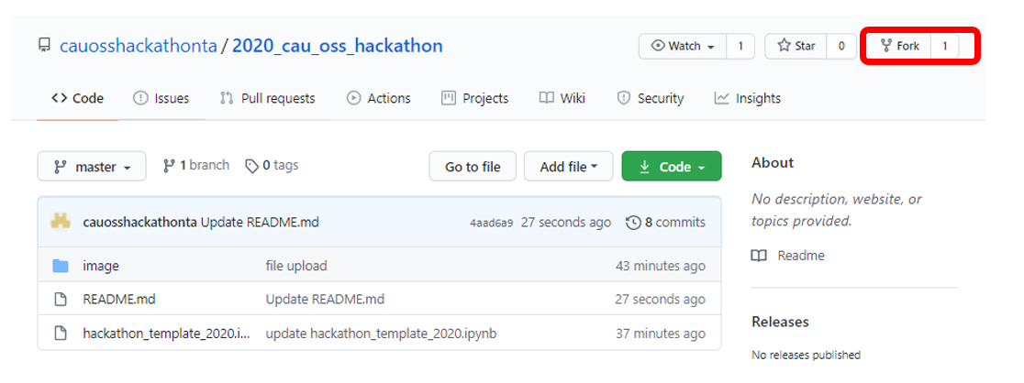Click the No releases published text
The image size is (1024, 383).
coord(806,355)
